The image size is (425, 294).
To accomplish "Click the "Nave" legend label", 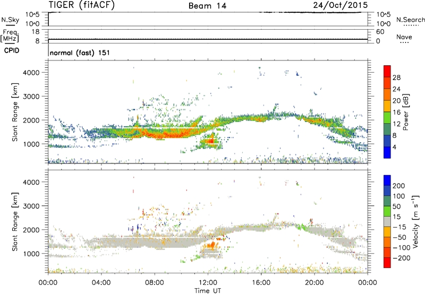I will pyautogui.click(x=404, y=37).
